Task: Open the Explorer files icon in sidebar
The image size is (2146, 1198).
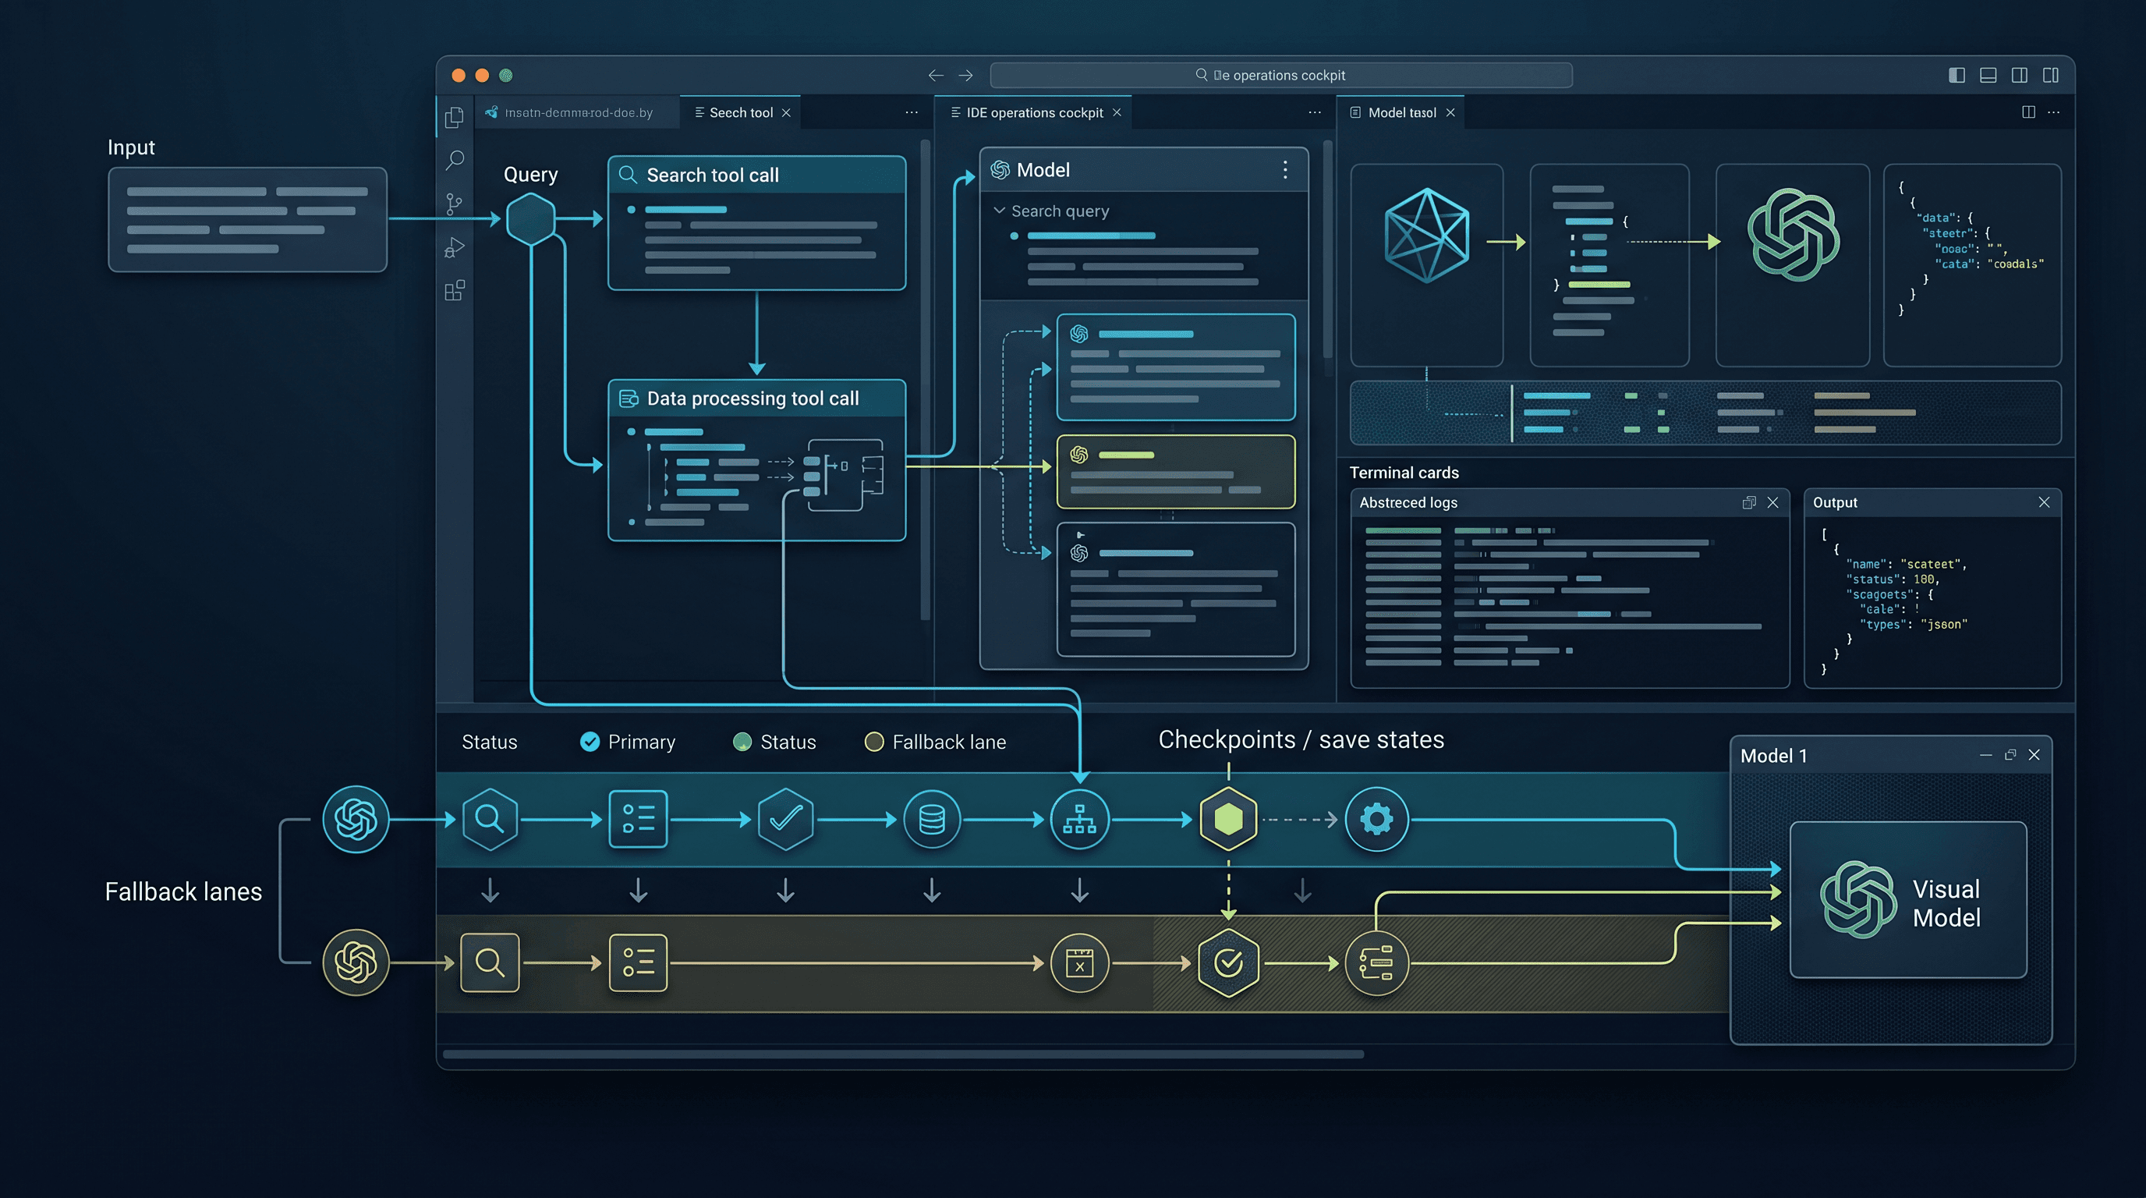Action: coord(454,118)
